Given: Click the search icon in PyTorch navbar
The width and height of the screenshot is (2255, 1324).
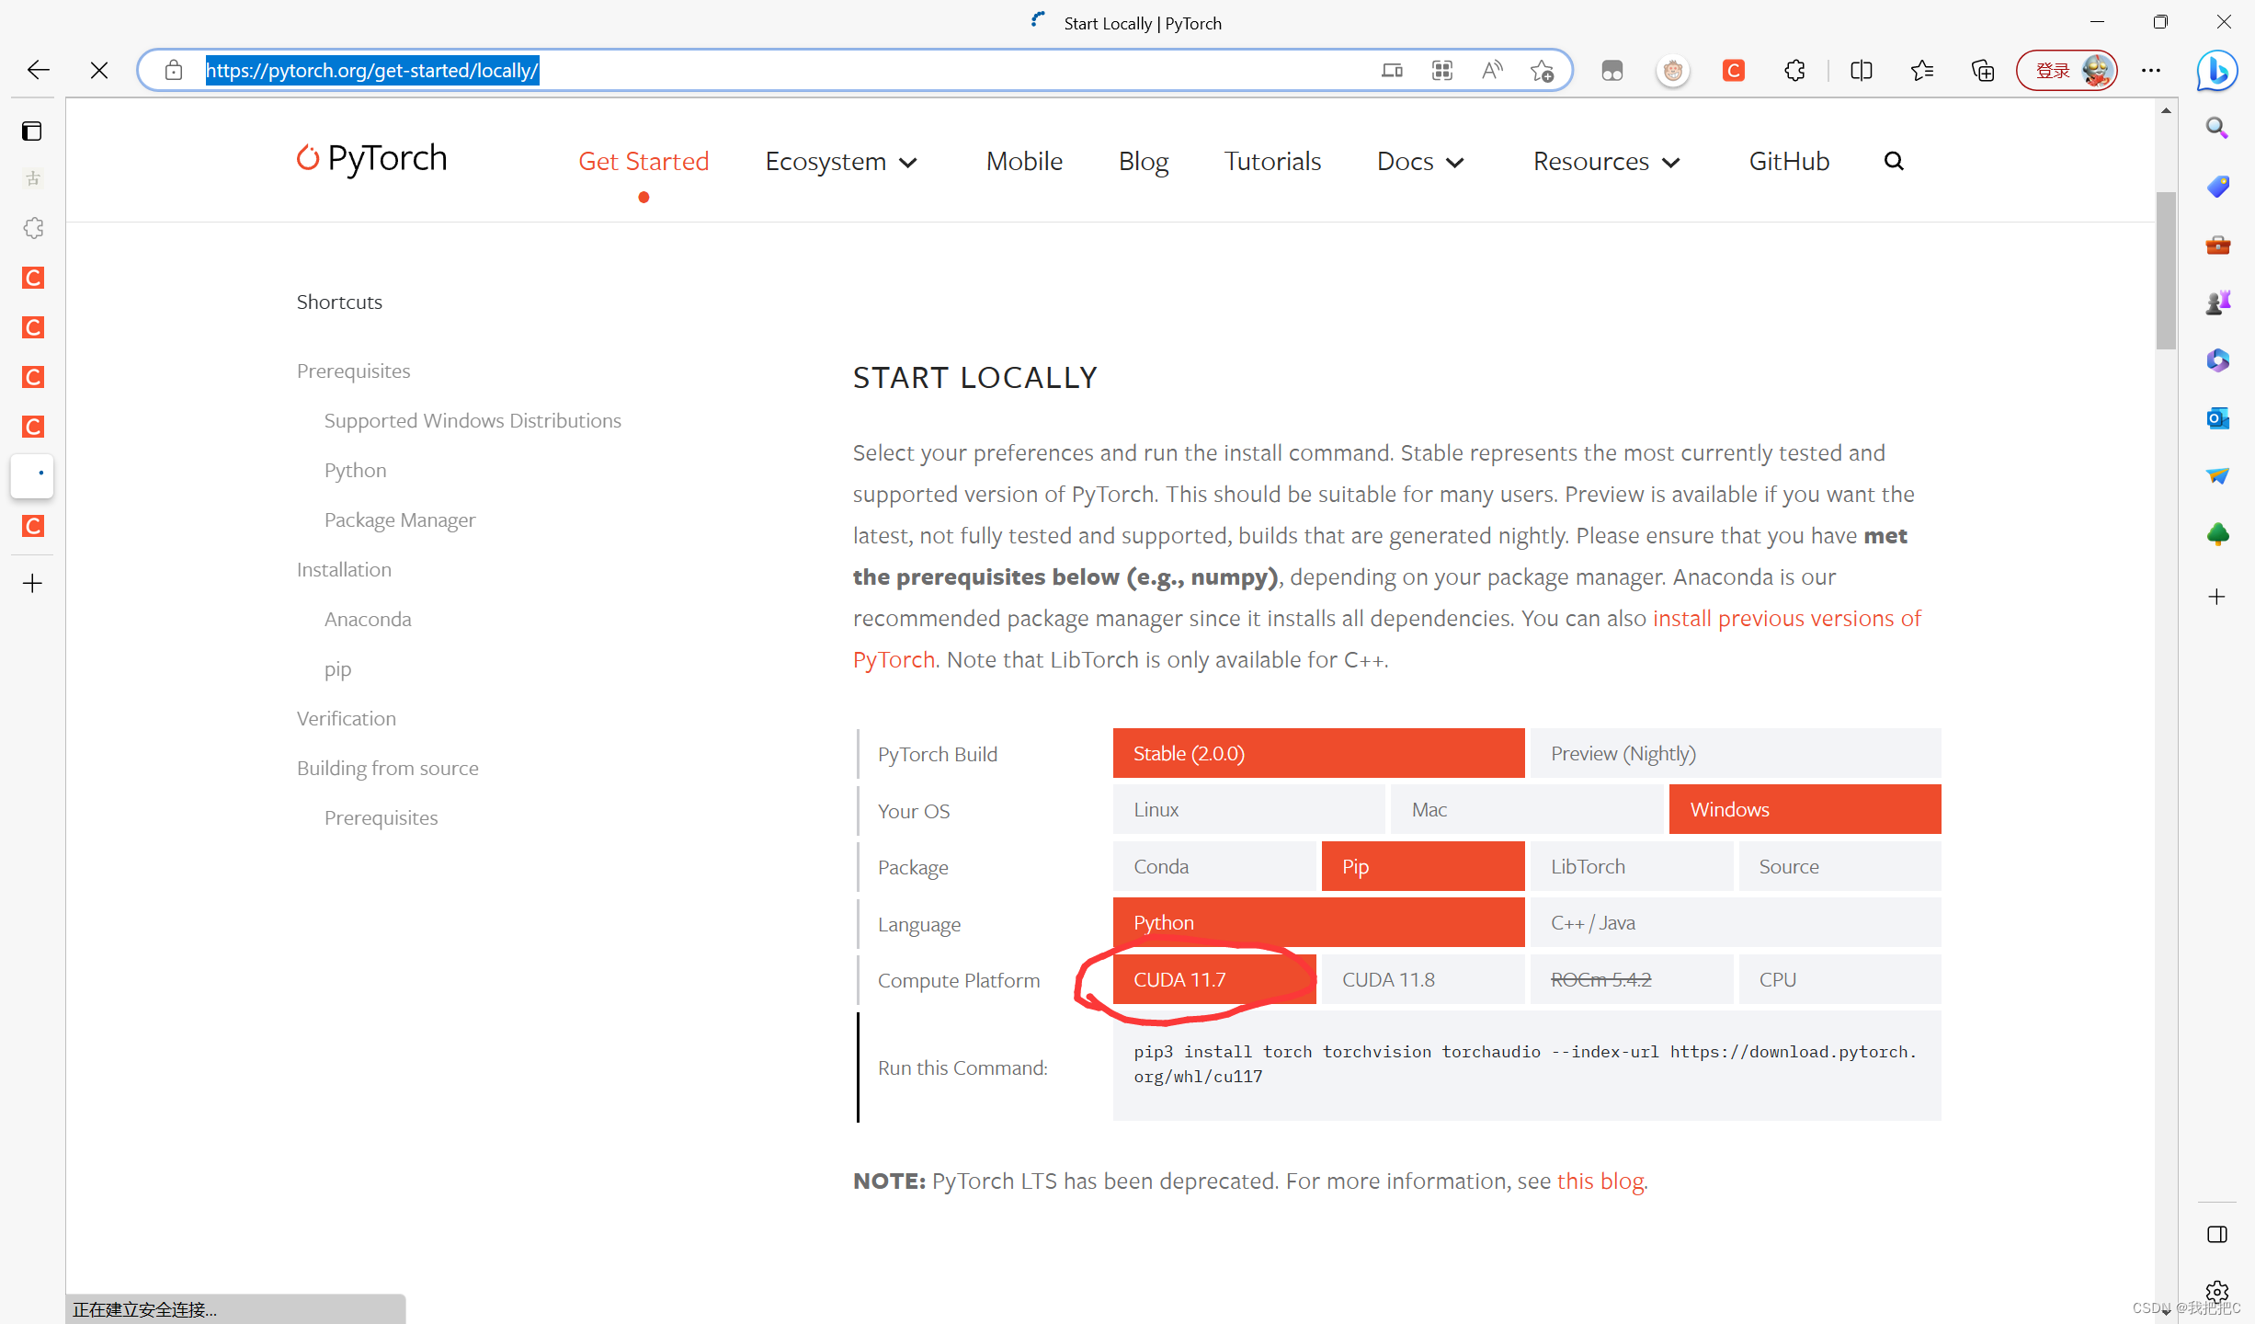Looking at the screenshot, I should click(x=1893, y=161).
